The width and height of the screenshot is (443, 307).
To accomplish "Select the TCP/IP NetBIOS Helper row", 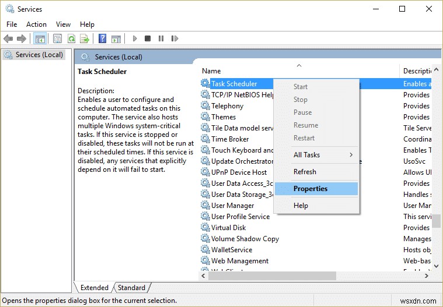I will (316, 95).
